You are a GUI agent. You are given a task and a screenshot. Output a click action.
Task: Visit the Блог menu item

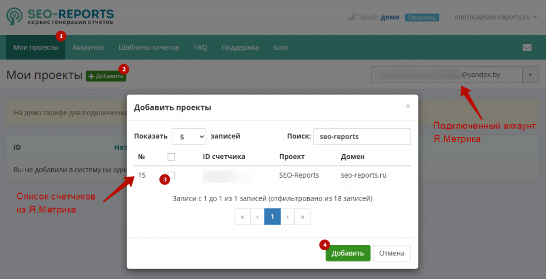point(281,47)
